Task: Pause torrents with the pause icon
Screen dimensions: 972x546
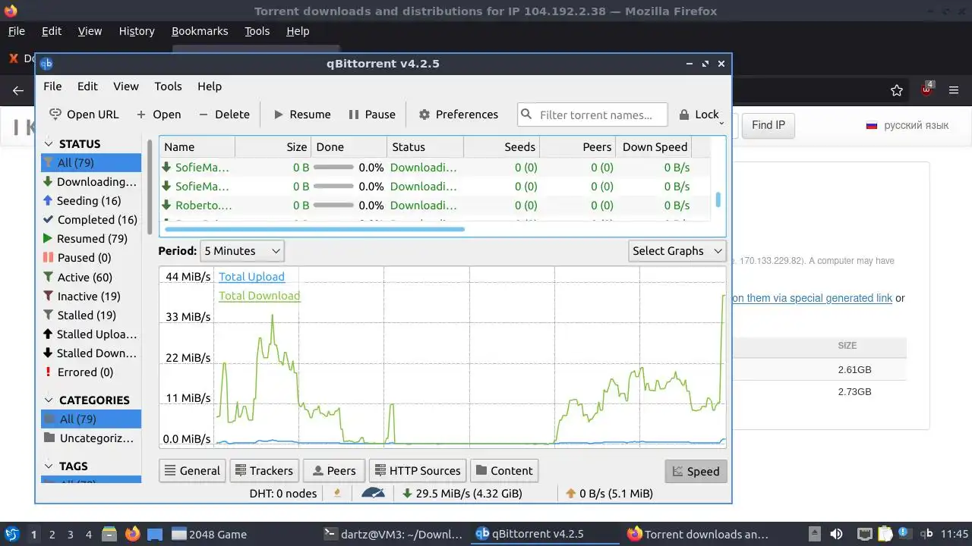Action: click(x=353, y=115)
